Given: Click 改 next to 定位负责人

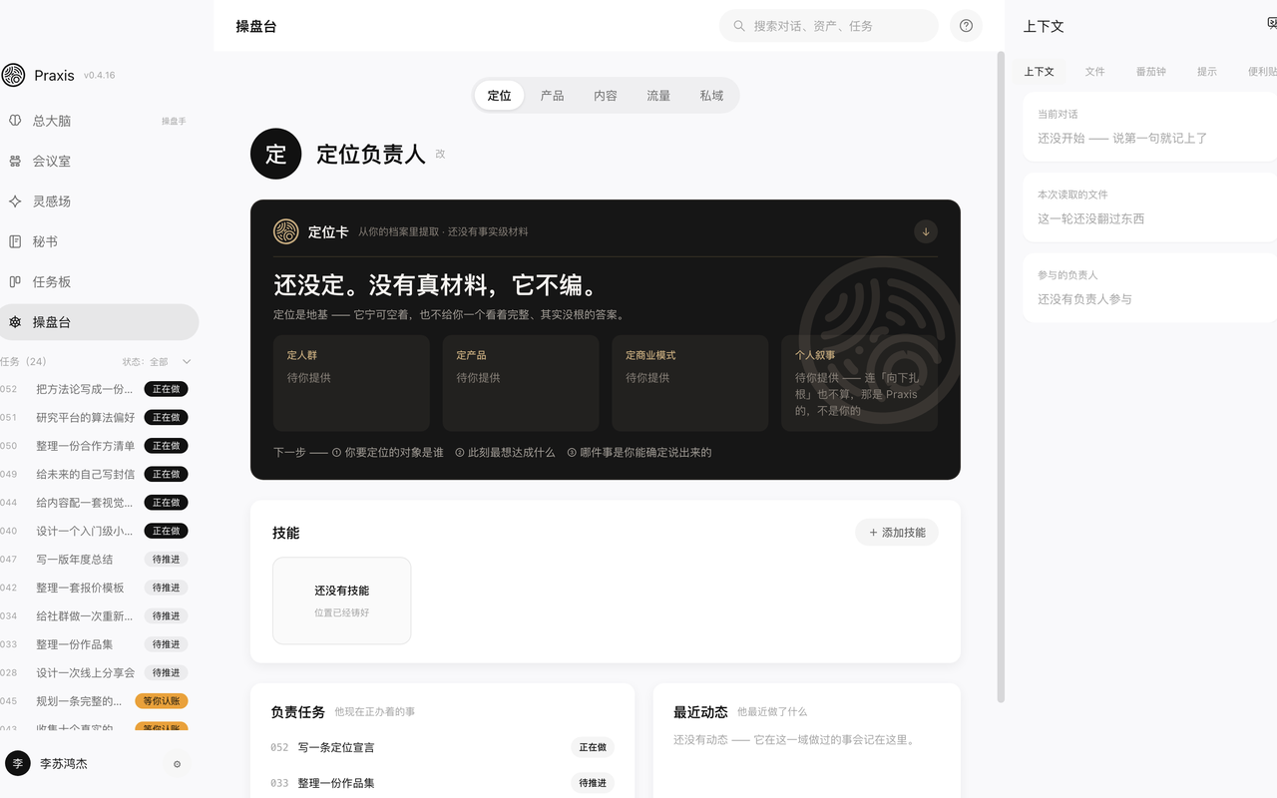Looking at the screenshot, I should [x=440, y=155].
